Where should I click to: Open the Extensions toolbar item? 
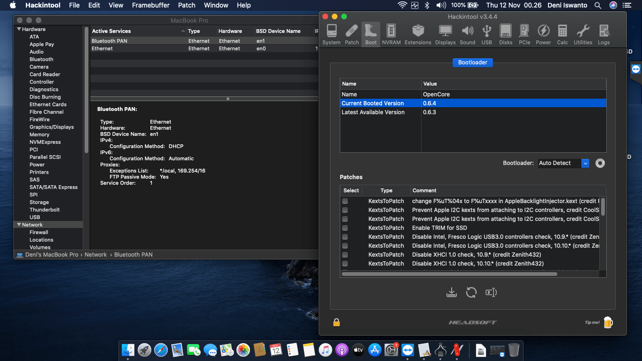pos(418,34)
